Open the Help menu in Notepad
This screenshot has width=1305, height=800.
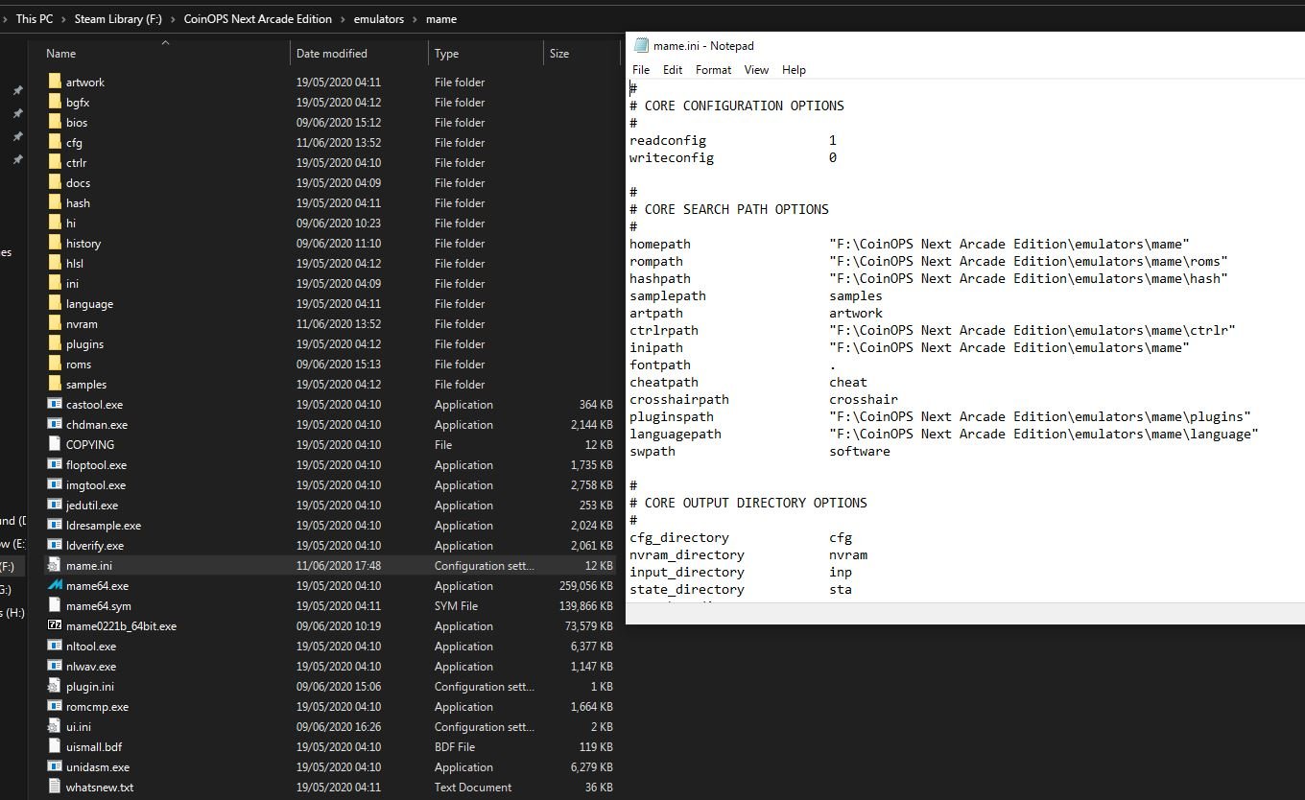(794, 70)
